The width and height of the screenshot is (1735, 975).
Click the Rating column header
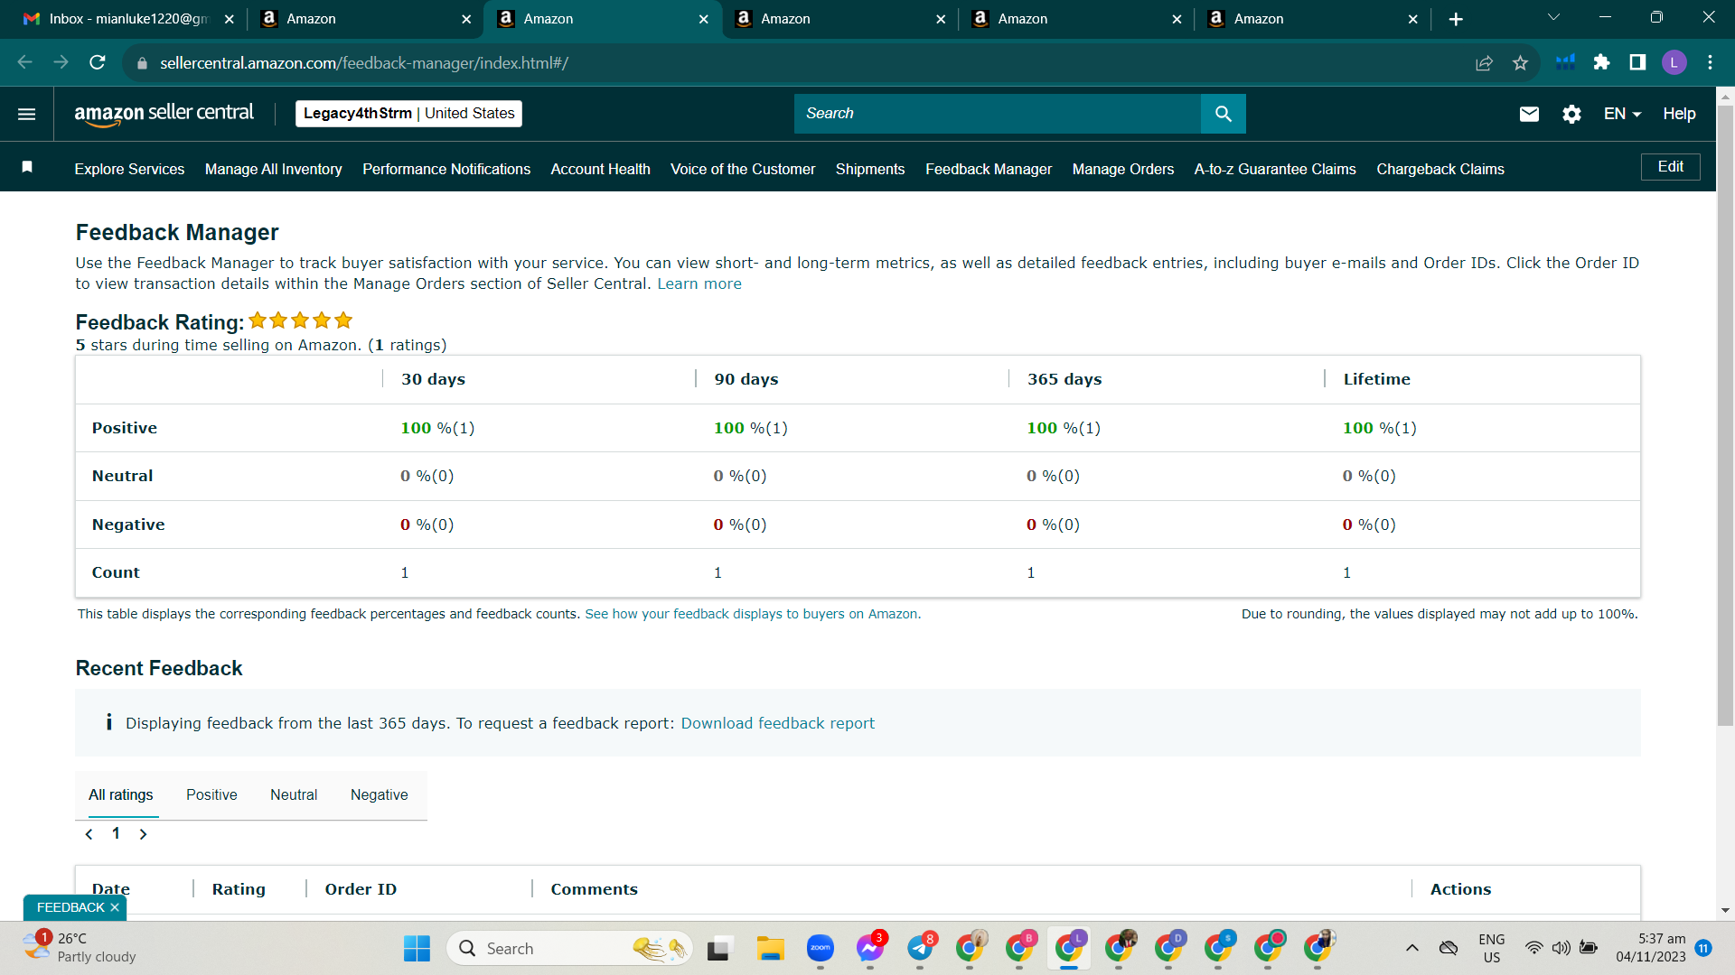[x=239, y=889]
